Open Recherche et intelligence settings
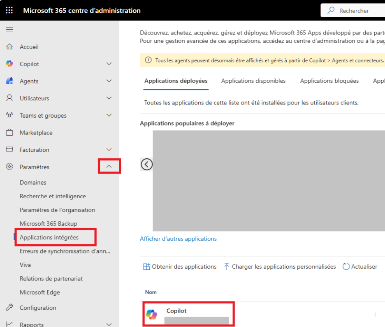The width and height of the screenshot is (385, 327). (53, 196)
